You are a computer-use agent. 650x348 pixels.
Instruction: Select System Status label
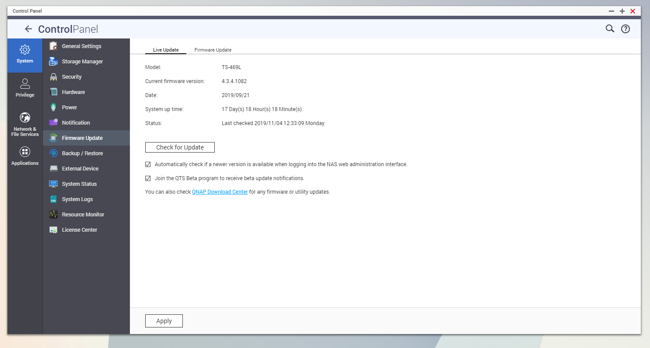79,184
